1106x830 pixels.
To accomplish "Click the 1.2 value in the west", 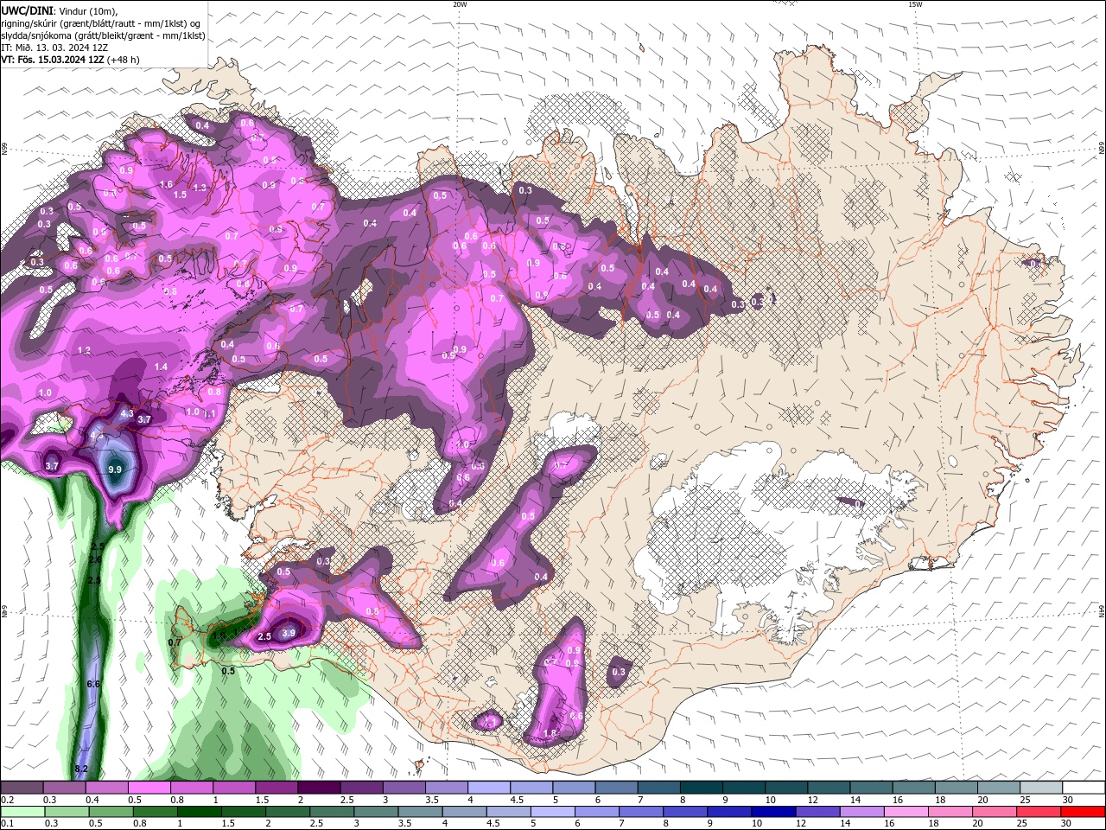I will pyautogui.click(x=84, y=350).
